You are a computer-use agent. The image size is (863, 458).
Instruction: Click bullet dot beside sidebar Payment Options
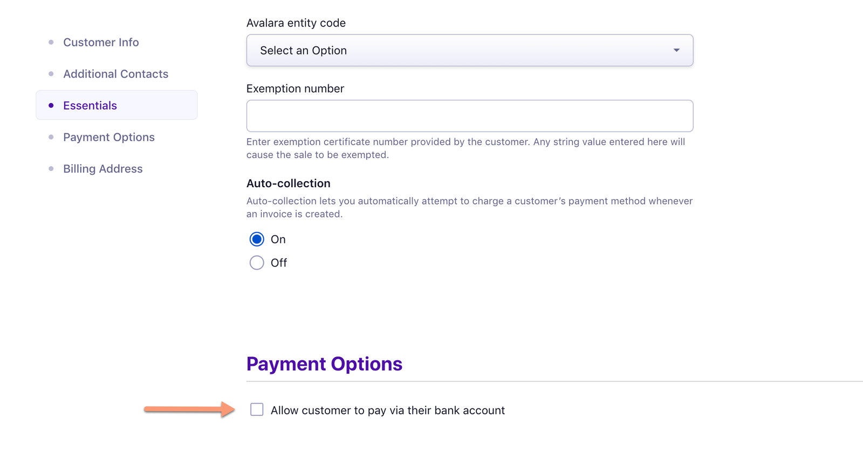[51, 137]
